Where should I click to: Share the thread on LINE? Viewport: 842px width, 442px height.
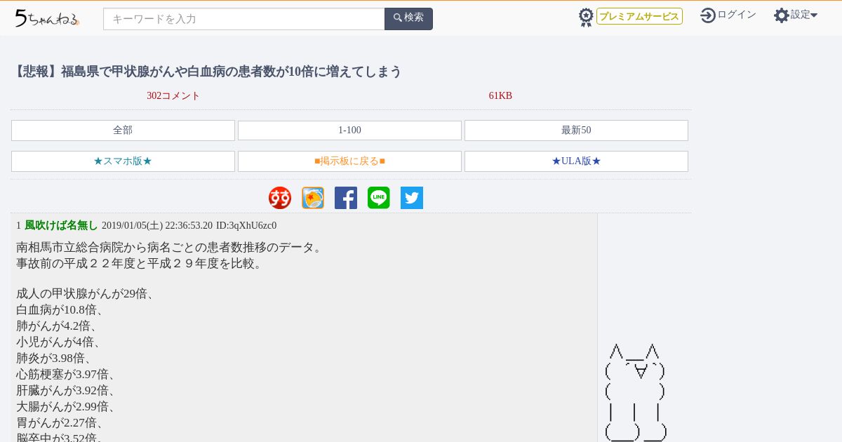coord(379,198)
